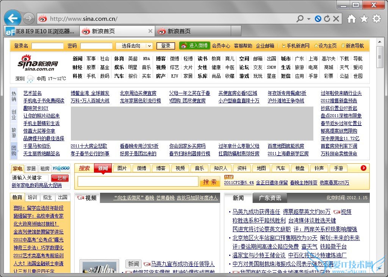Open the Home page house icon
The width and height of the screenshot is (388, 277).
(352, 19)
